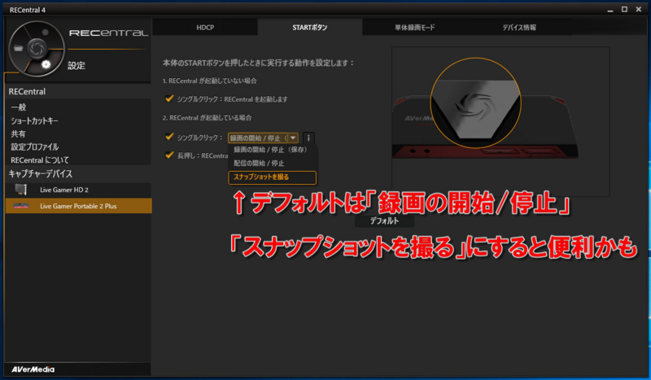
Task: Select スナップショットを撮る option
Action: point(273,177)
